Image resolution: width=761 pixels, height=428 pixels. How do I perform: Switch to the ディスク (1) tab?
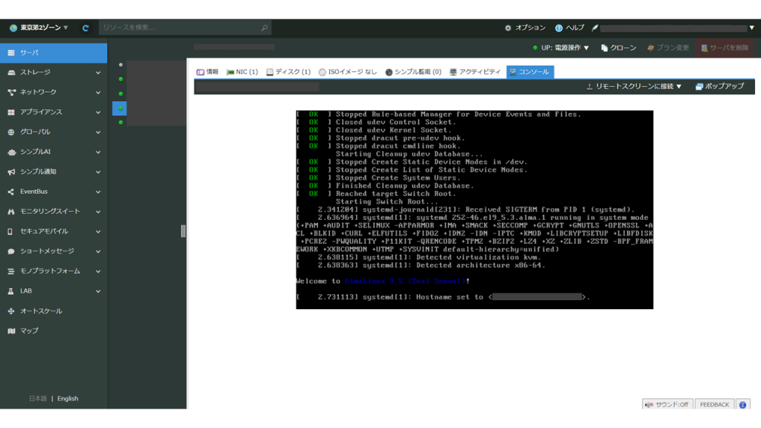pyautogui.click(x=288, y=72)
